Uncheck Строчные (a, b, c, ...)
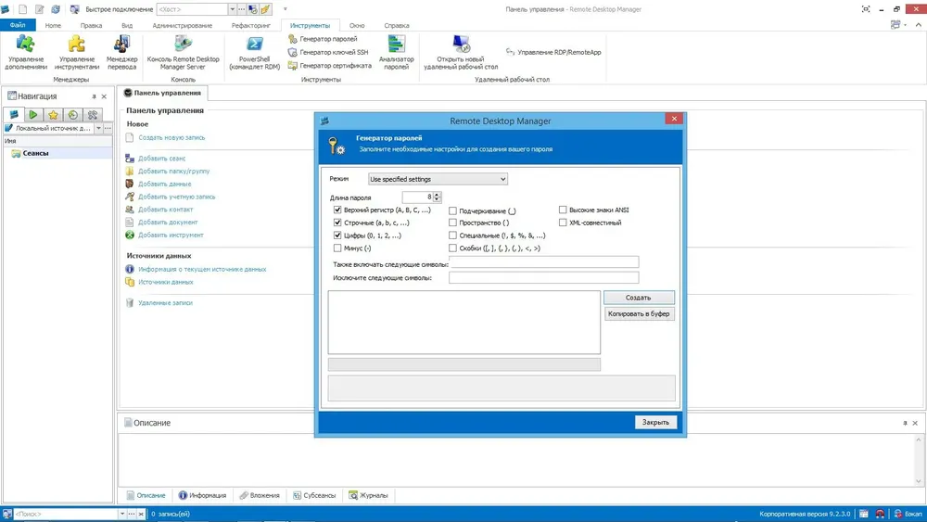 tap(337, 223)
